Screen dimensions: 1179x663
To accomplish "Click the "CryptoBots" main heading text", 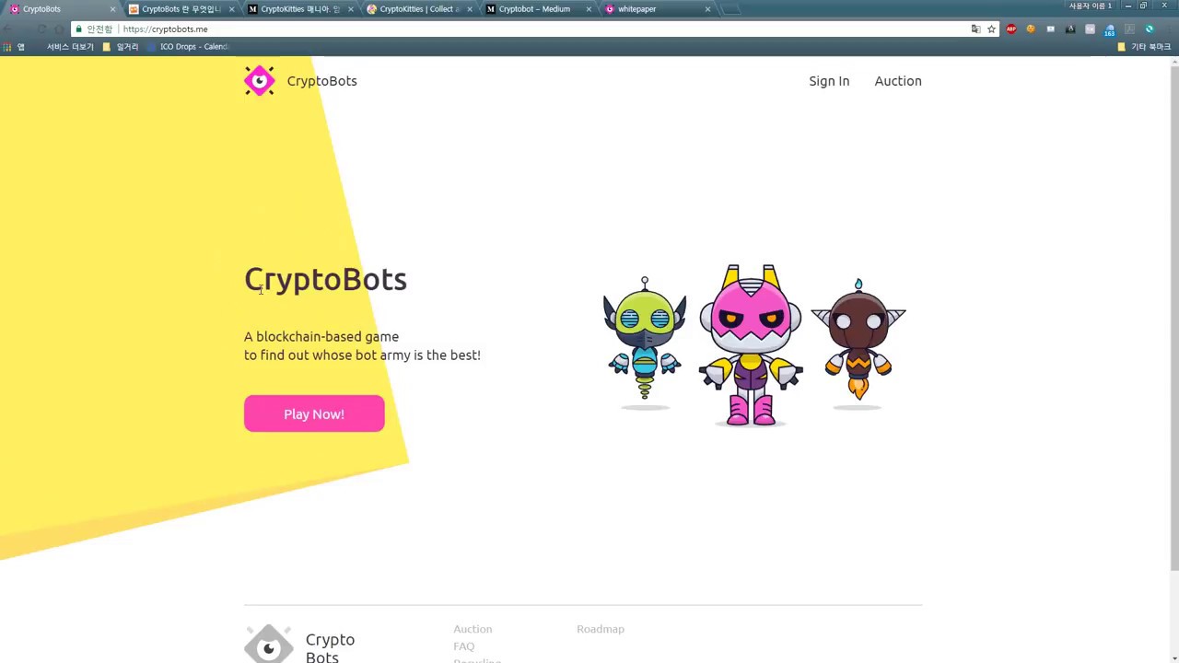I will click(x=325, y=280).
